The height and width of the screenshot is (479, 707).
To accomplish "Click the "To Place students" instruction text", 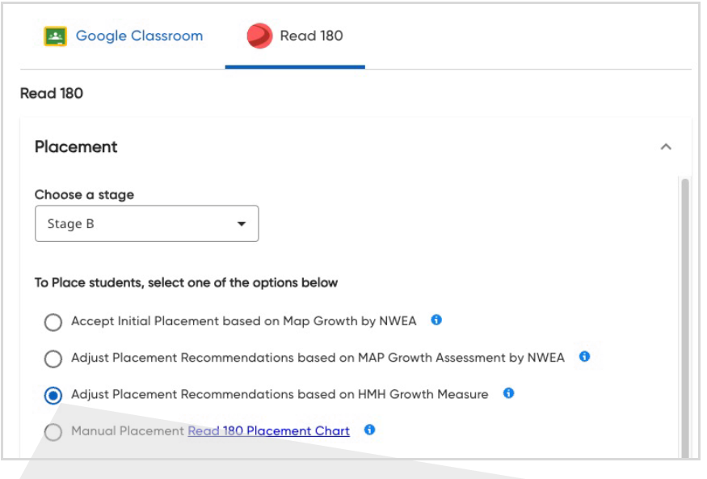I will [186, 283].
